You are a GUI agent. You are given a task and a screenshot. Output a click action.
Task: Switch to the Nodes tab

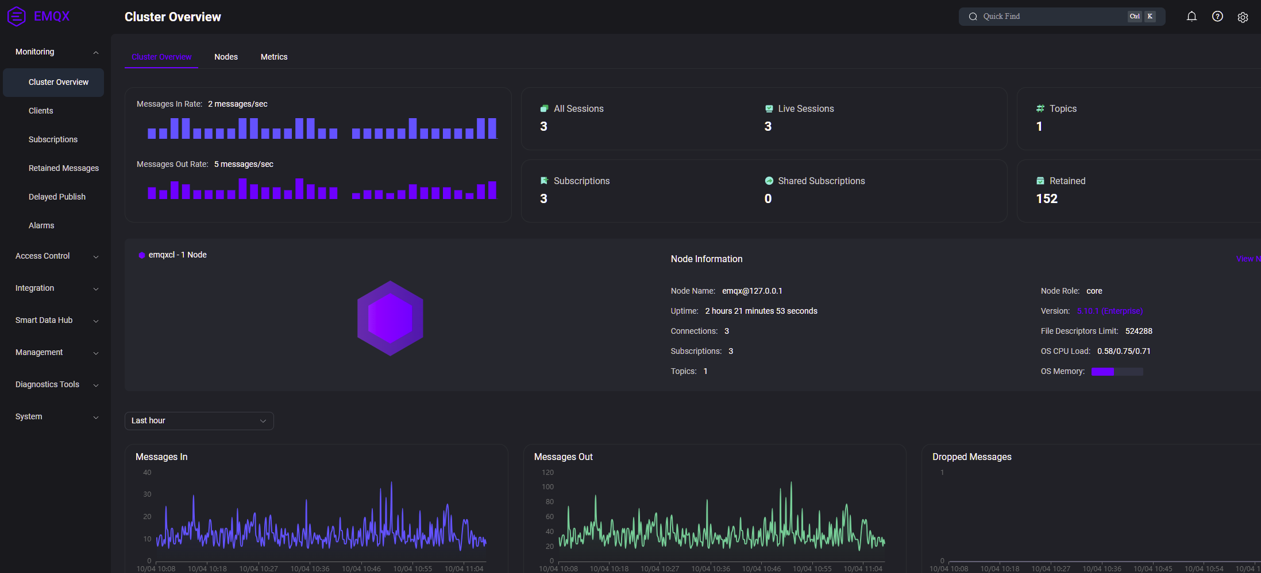coord(226,57)
